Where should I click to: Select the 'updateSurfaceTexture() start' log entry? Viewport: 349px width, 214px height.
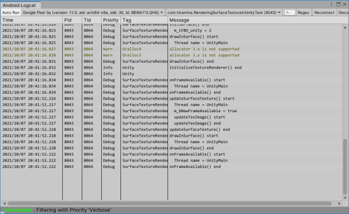pos(202,98)
